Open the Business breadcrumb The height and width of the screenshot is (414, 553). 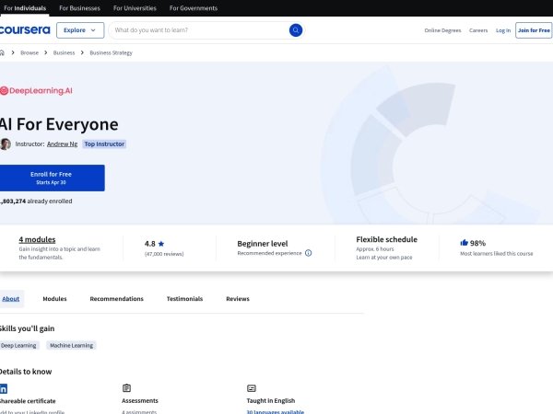coord(64,52)
